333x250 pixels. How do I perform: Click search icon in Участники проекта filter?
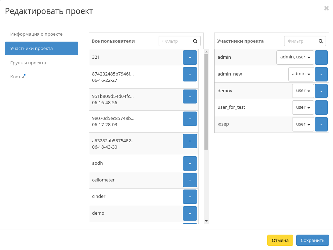320,41
